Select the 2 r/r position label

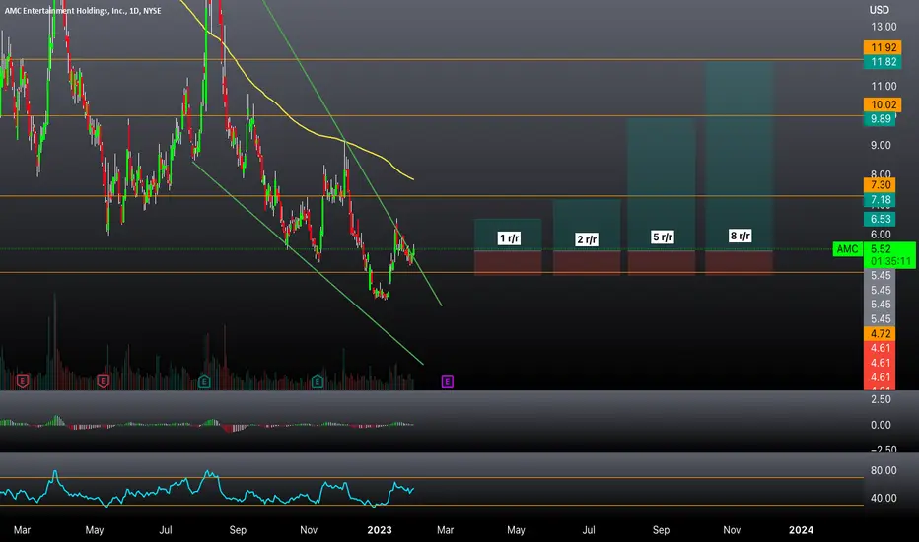pyautogui.click(x=587, y=239)
